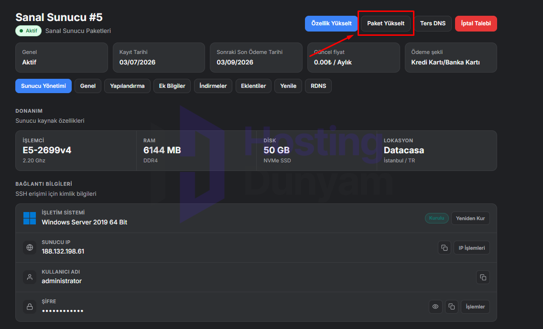Switch to the Yapılandırma tab
Viewport: 543px width, 329px height.
127,86
